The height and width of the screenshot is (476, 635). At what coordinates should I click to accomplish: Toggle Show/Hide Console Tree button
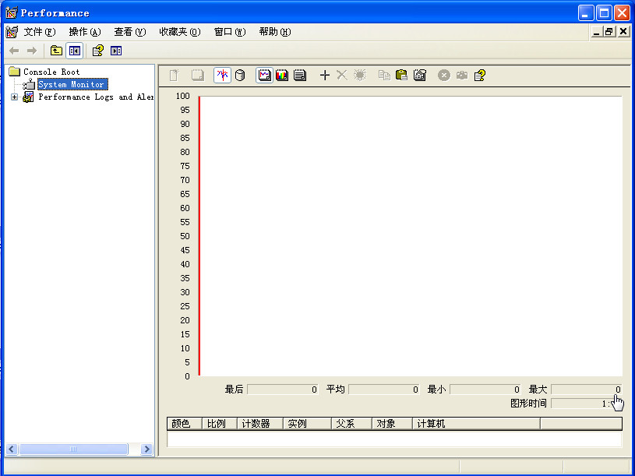click(x=75, y=51)
